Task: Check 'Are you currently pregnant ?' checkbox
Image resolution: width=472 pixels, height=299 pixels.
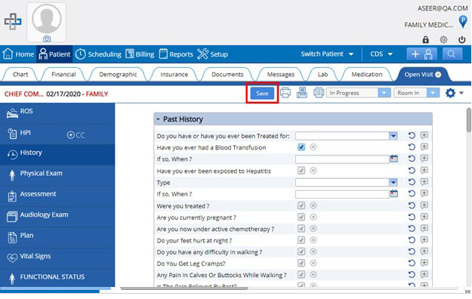Action: pyautogui.click(x=301, y=217)
